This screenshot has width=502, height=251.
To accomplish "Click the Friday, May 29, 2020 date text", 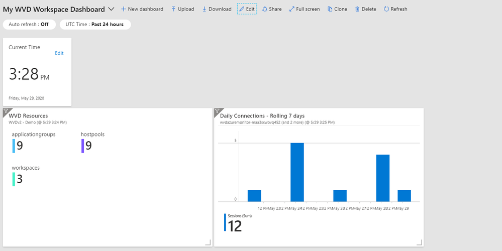I will tap(26, 98).
